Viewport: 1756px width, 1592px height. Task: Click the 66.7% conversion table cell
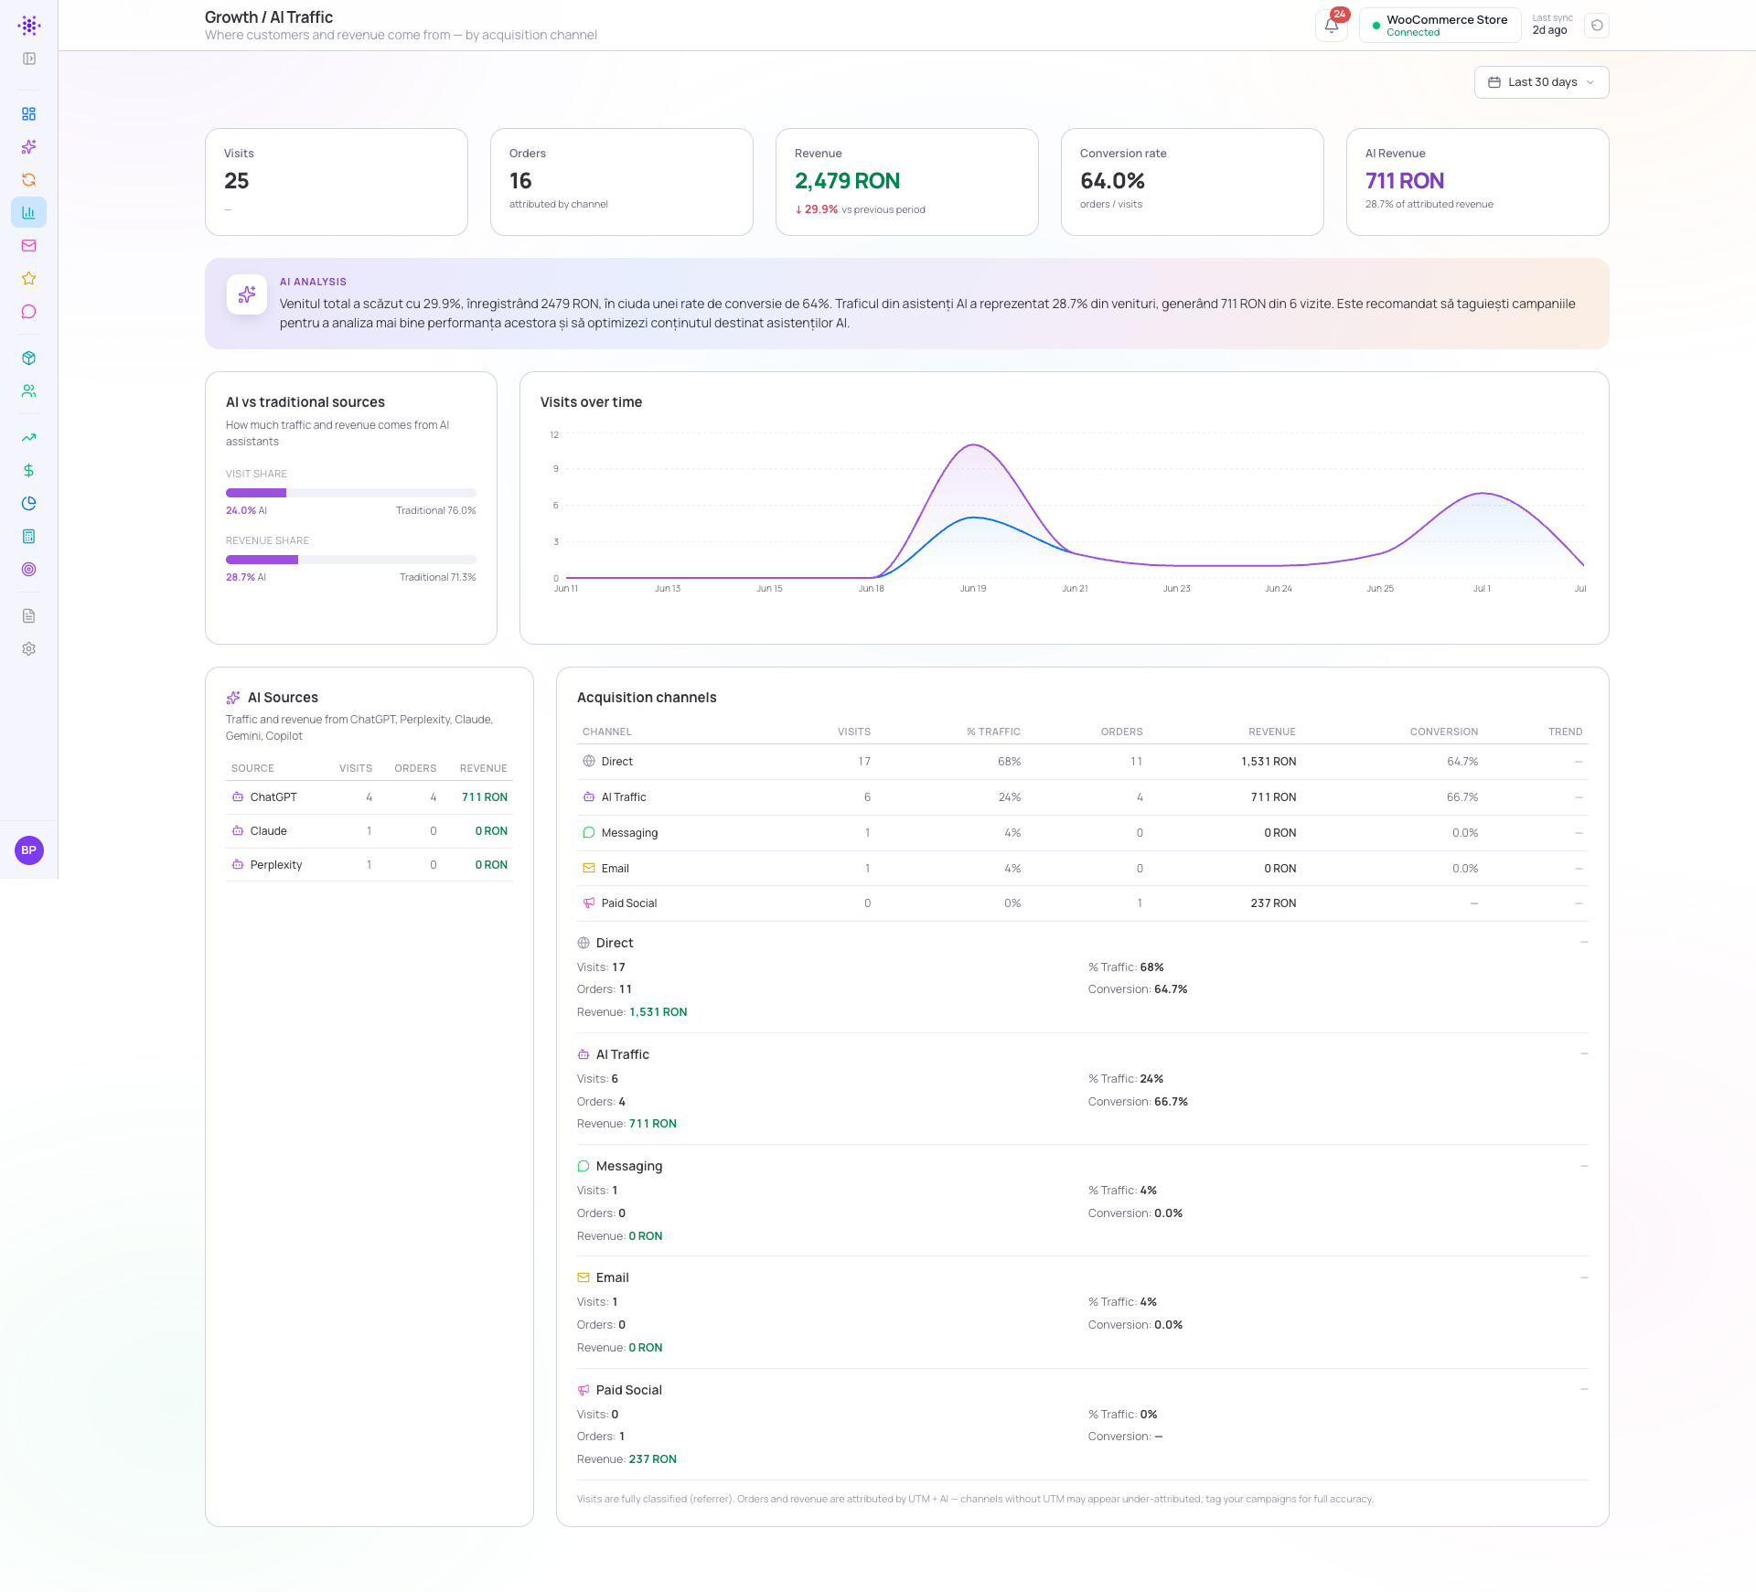1462,797
